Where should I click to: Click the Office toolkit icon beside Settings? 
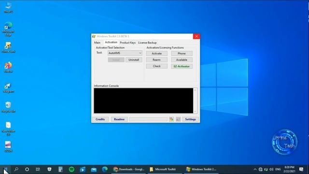(171, 119)
